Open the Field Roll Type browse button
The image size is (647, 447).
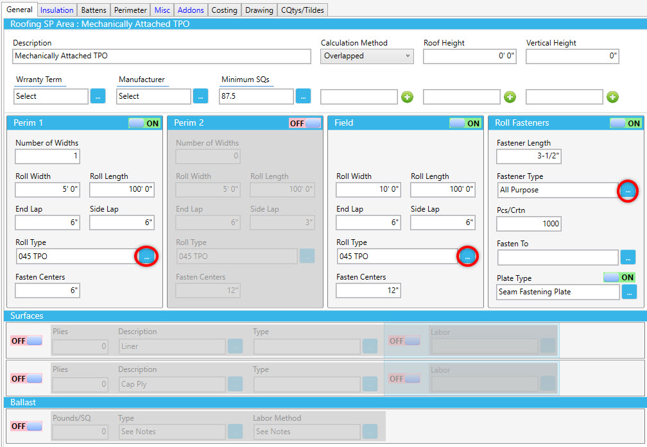[x=467, y=257]
